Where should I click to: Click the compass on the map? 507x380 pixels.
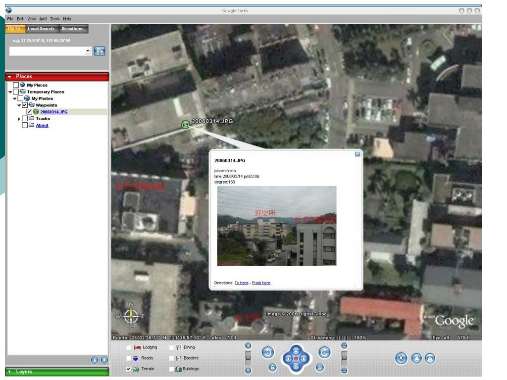[131, 316]
